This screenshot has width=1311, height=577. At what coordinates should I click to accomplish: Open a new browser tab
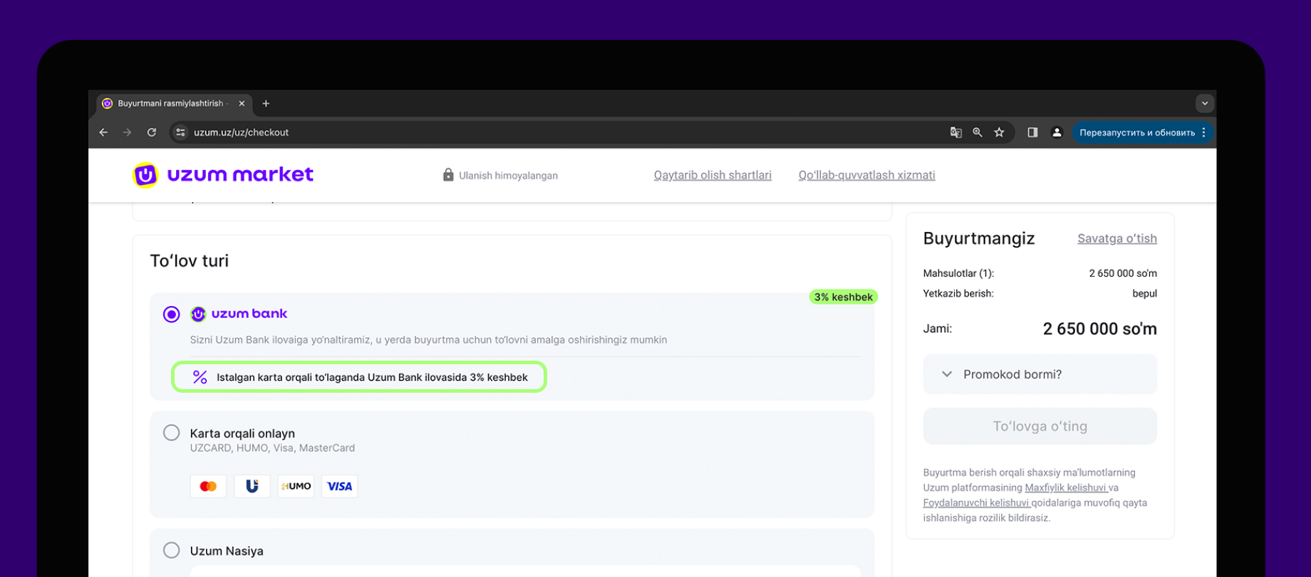pyautogui.click(x=266, y=103)
